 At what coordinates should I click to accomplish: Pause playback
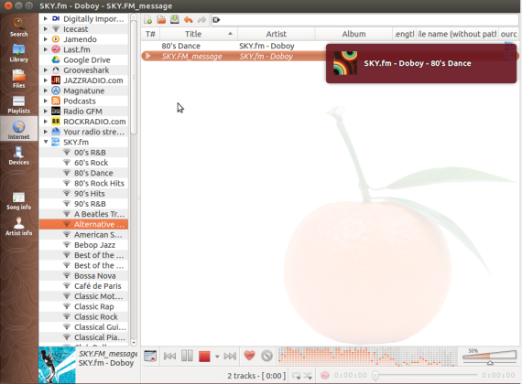tap(187, 356)
